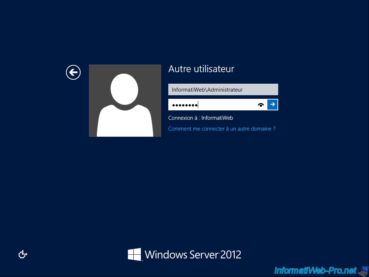The image size is (369, 277).
Task: Select the default user avatar picture
Action: click(125, 101)
